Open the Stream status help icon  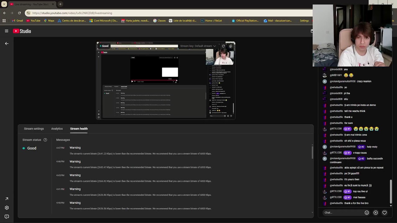click(x=45, y=140)
